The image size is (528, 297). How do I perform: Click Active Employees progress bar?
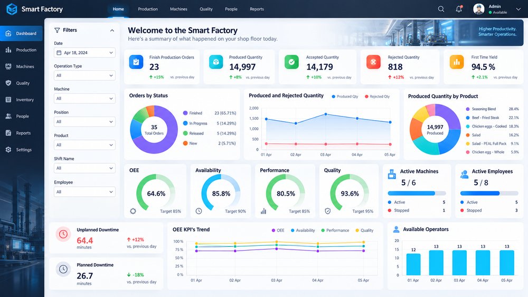[489, 194]
